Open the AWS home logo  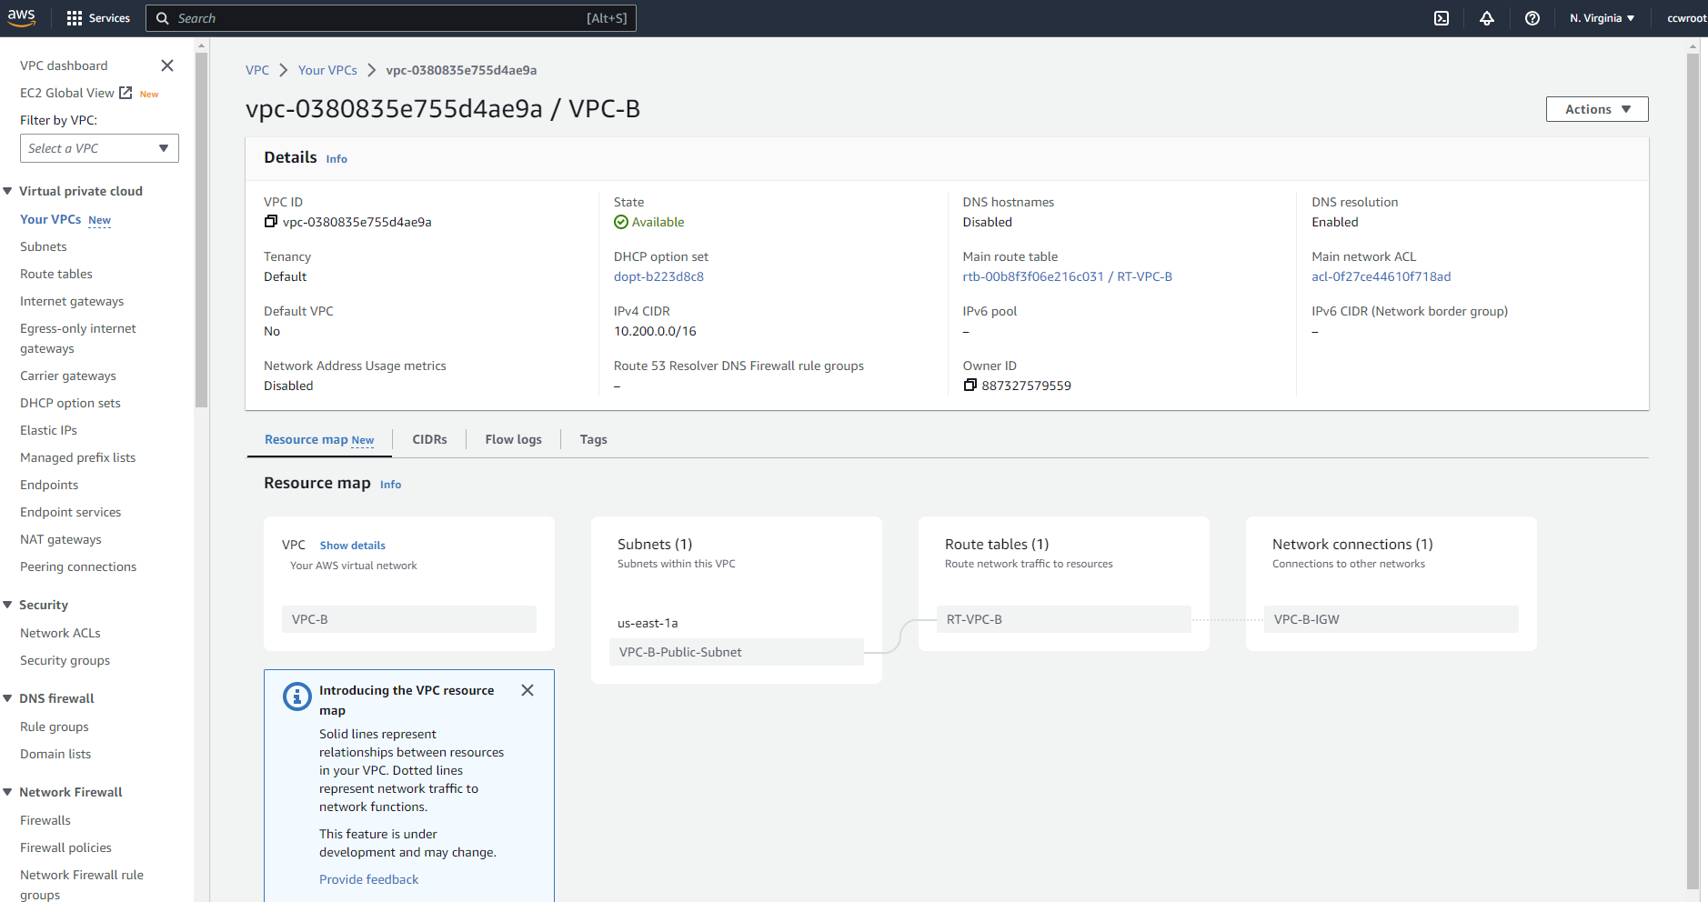[x=22, y=17]
